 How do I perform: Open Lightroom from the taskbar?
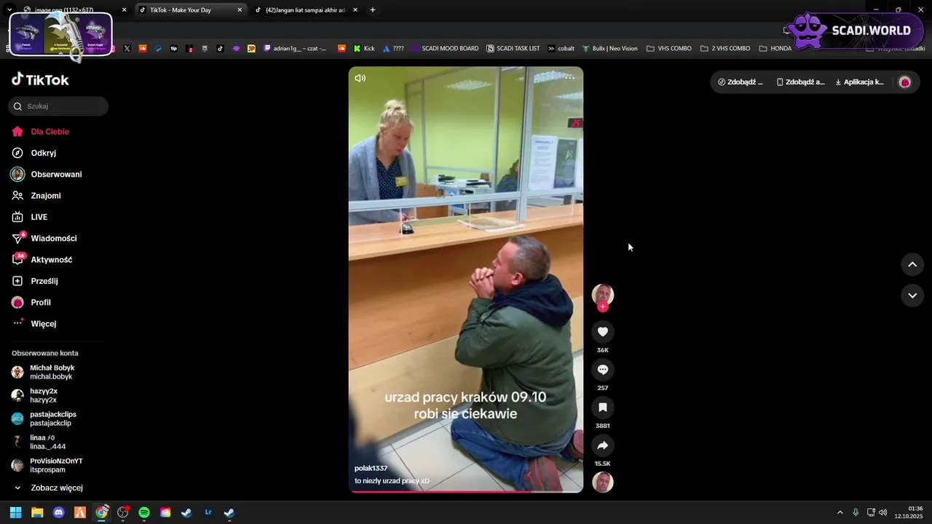pos(208,512)
